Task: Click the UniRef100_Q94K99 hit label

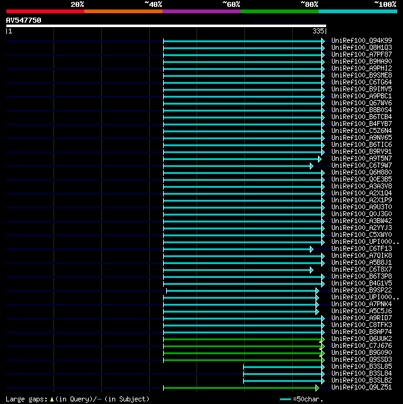Action: click(361, 41)
